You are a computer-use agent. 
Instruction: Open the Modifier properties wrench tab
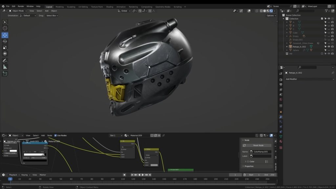(x=281, y=116)
